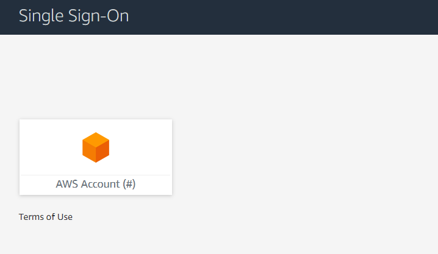Click the "Sign-On" text in the navy header
The height and width of the screenshot is (254, 438).
pos(98,16)
